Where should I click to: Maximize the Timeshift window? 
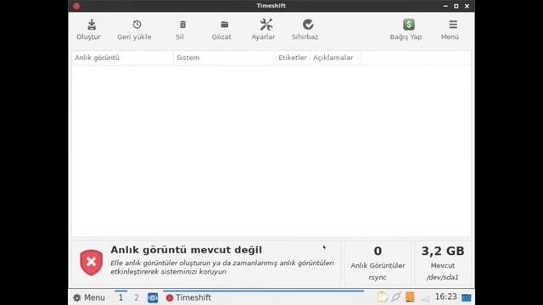pos(456,6)
